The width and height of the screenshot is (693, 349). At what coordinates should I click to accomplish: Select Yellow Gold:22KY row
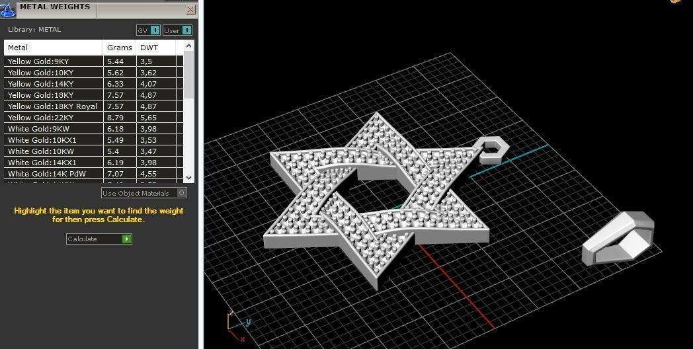click(x=94, y=118)
